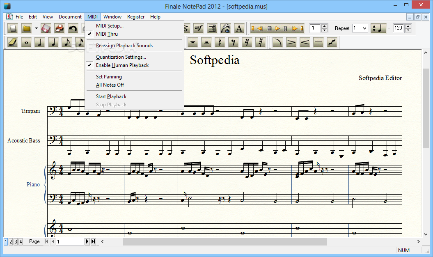Image resolution: width=433 pixels, height=257 pixels.
Task: Click the measure number field showing 1
Action: point(315,28)
